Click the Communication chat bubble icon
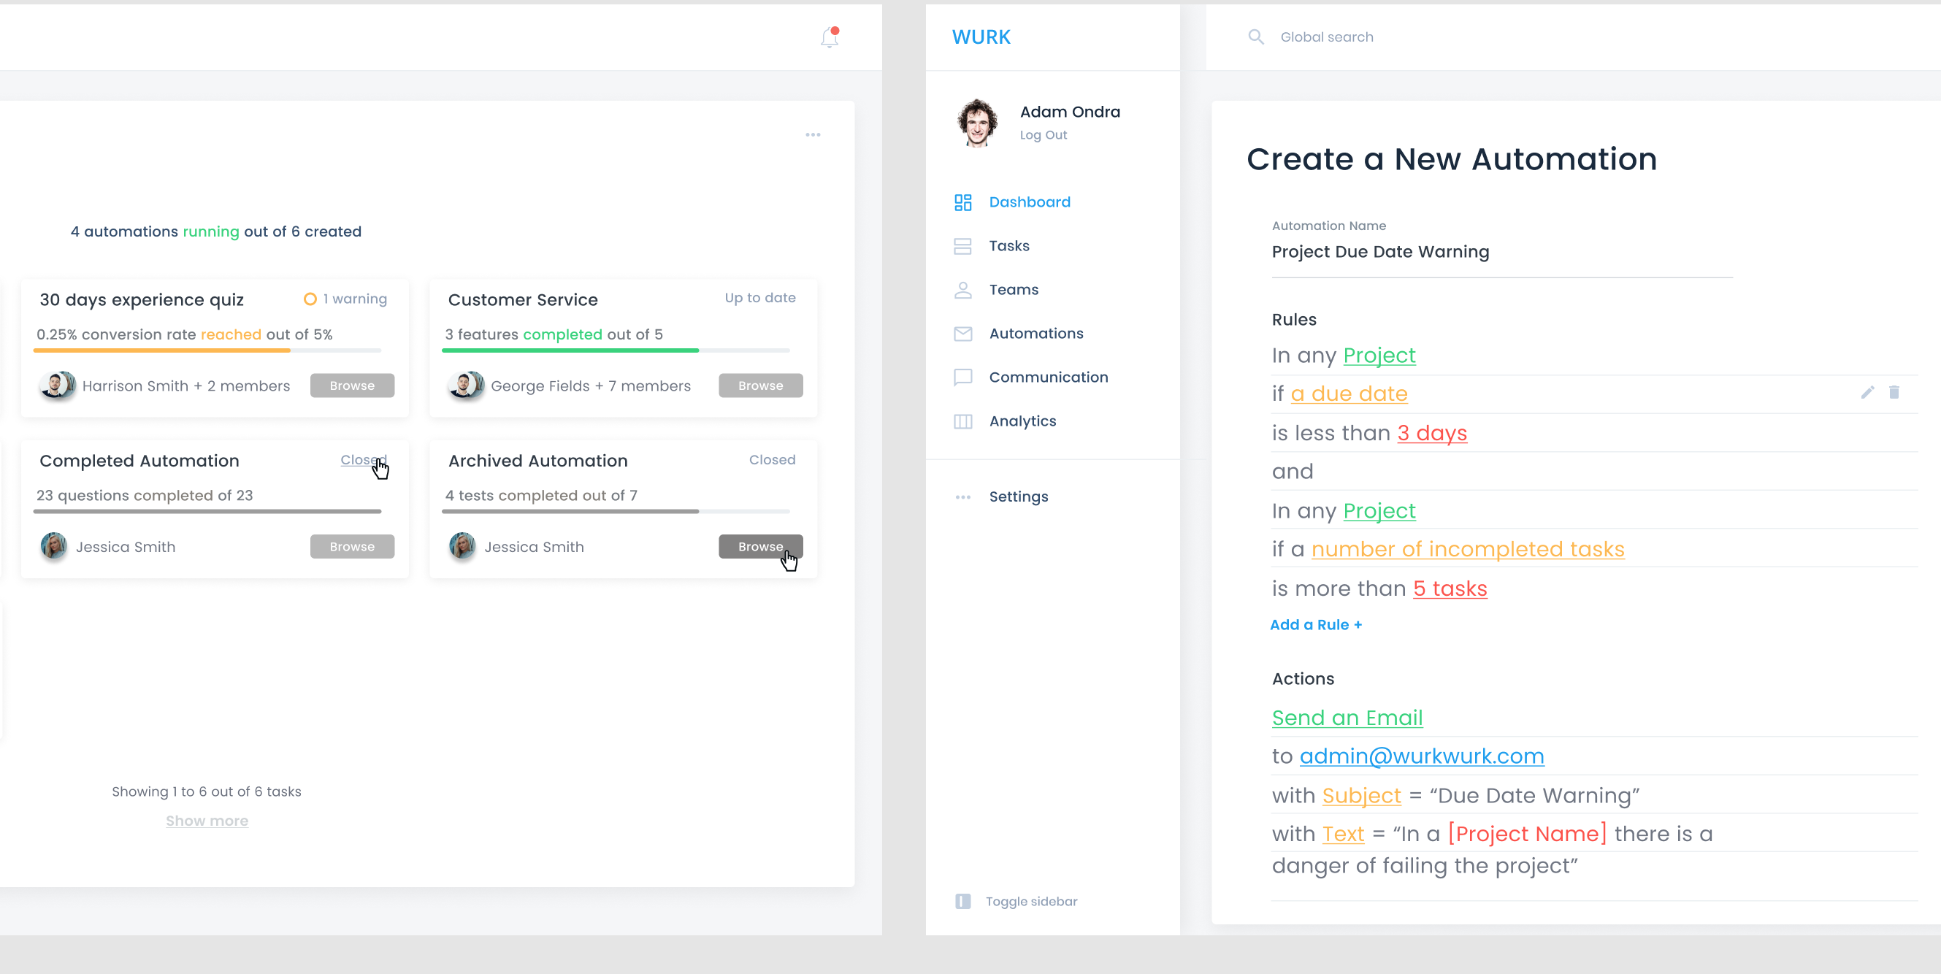The height and width of the screenshot is (974, 1941). (x=962, y=377)
